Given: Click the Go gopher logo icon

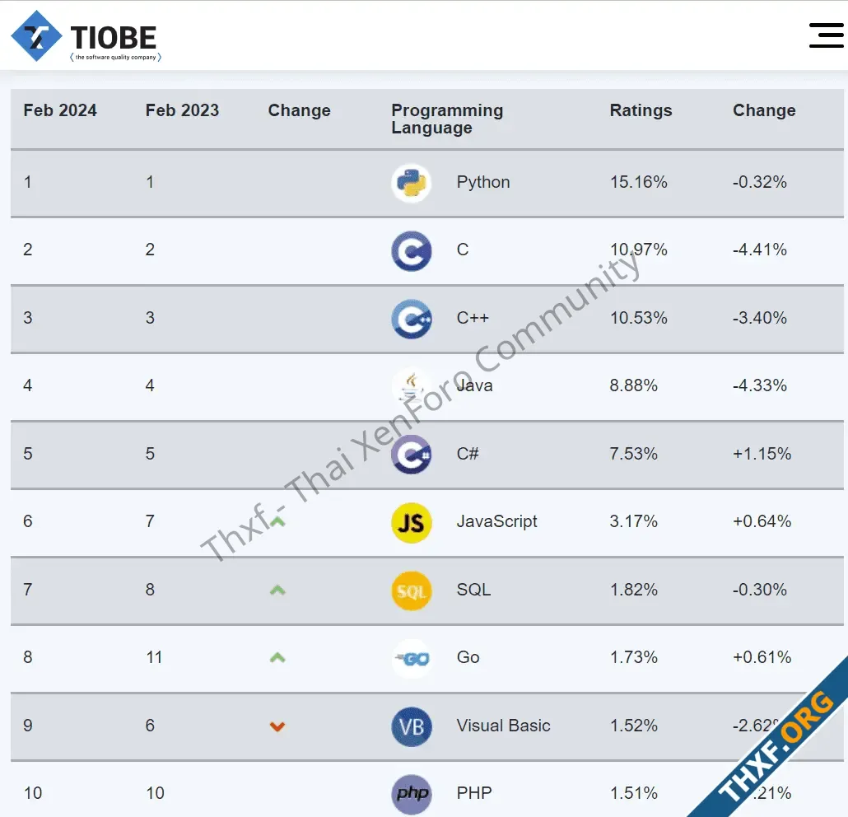Looking at the screenshot, I should tap(411, 659).
